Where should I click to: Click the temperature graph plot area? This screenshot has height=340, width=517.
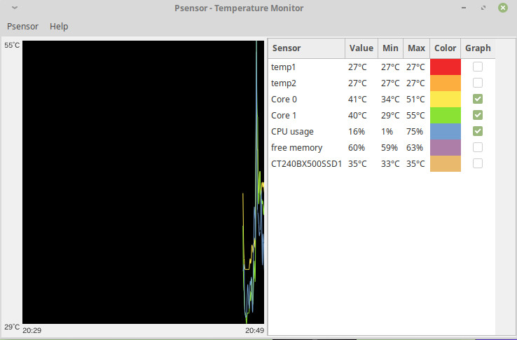[x=143, y=182]
